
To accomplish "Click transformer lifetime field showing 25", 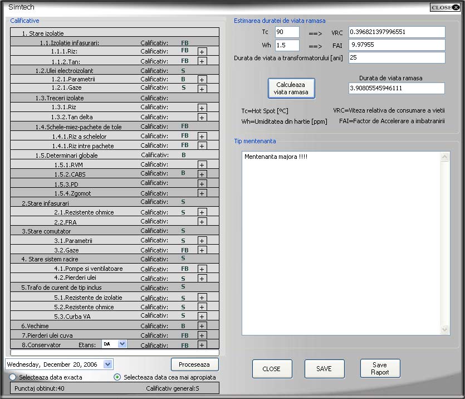I will 397,57.
